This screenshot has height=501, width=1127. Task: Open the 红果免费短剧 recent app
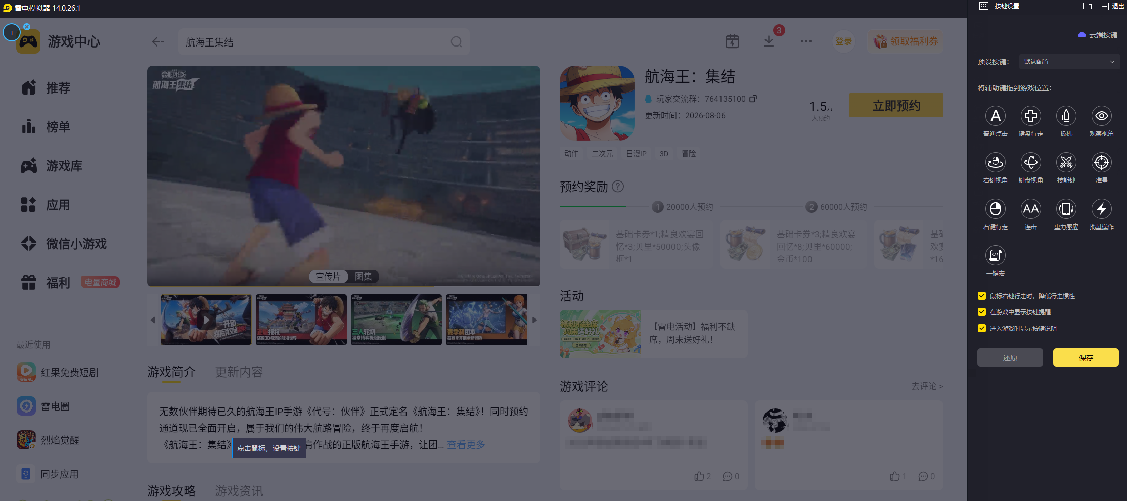pos(58,372)
